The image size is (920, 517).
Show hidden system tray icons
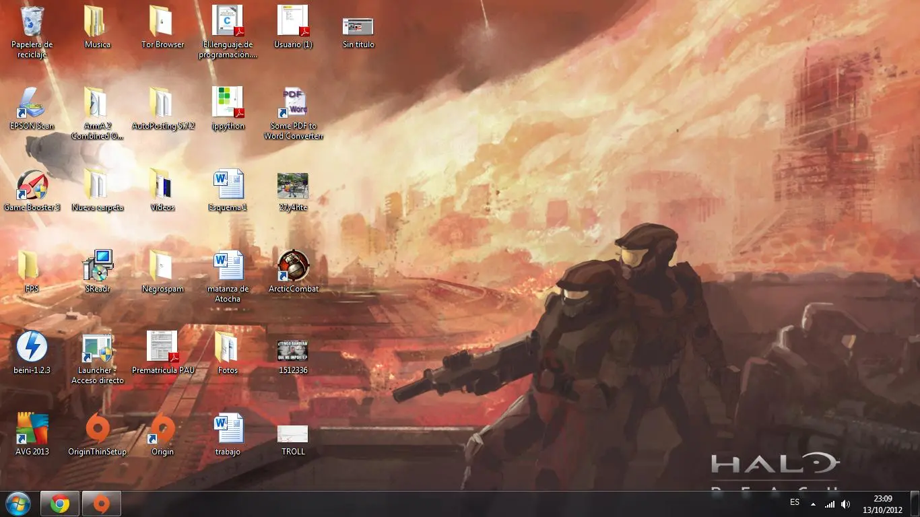[813, 504]
